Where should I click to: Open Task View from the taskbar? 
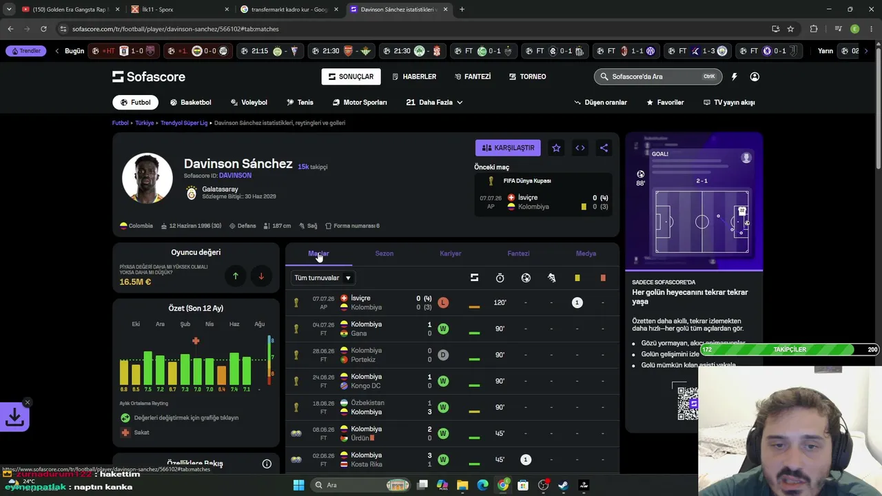click(x=422, y=485)
